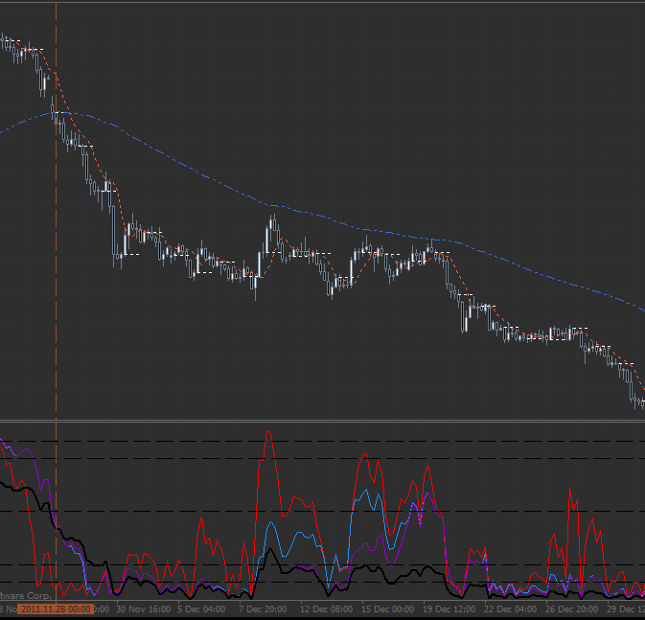The width and height of the screenshot is (645, 620).
Task: Click the orange 2011.11.28 00:00 date label
Action: point(56,609)
